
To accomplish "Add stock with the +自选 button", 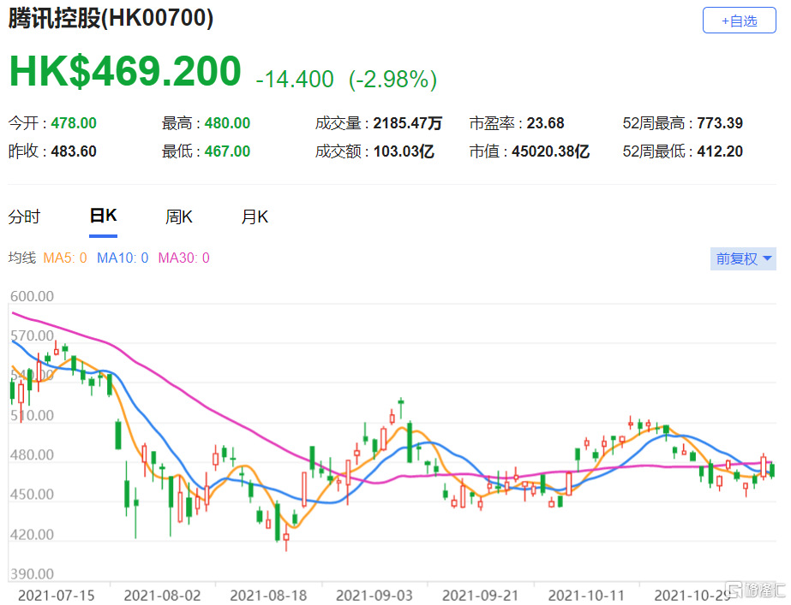I will coord(739,21).
